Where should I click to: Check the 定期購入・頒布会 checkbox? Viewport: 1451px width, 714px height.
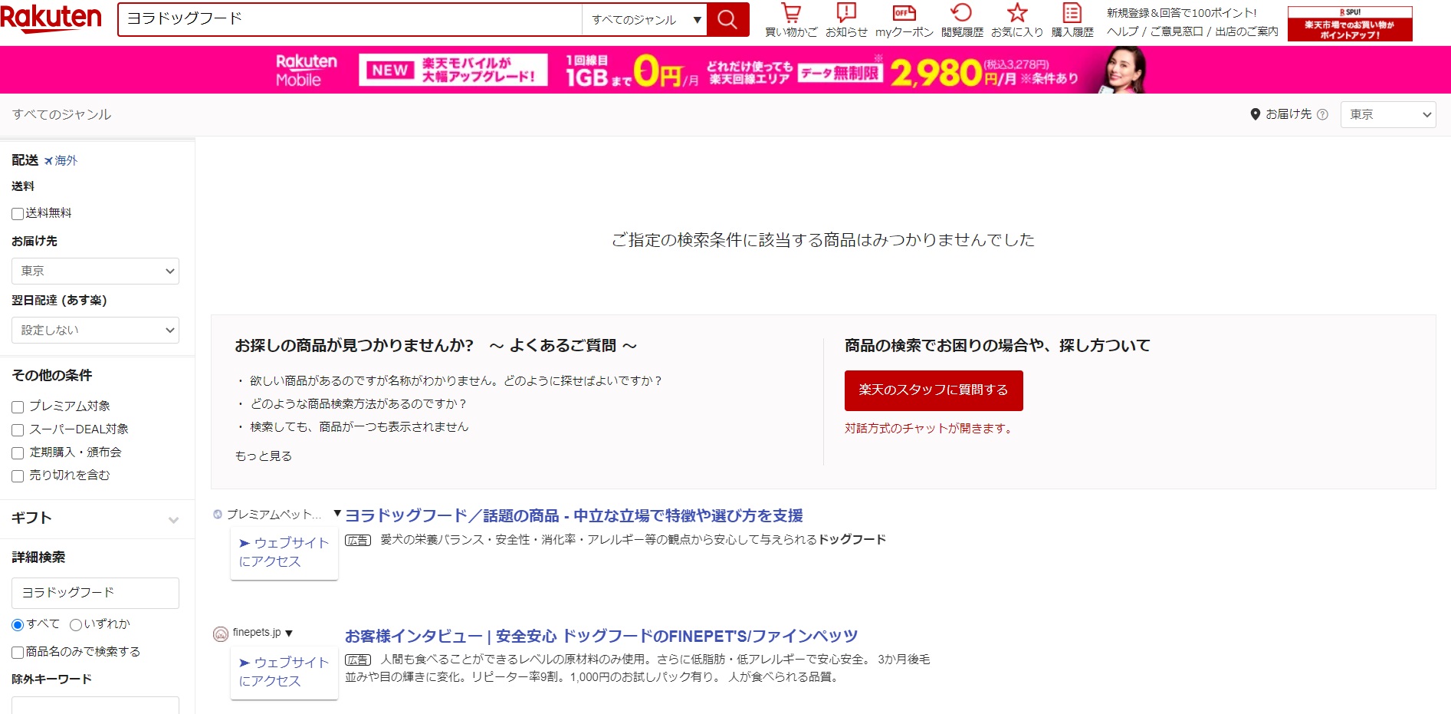tap(18, 453)
